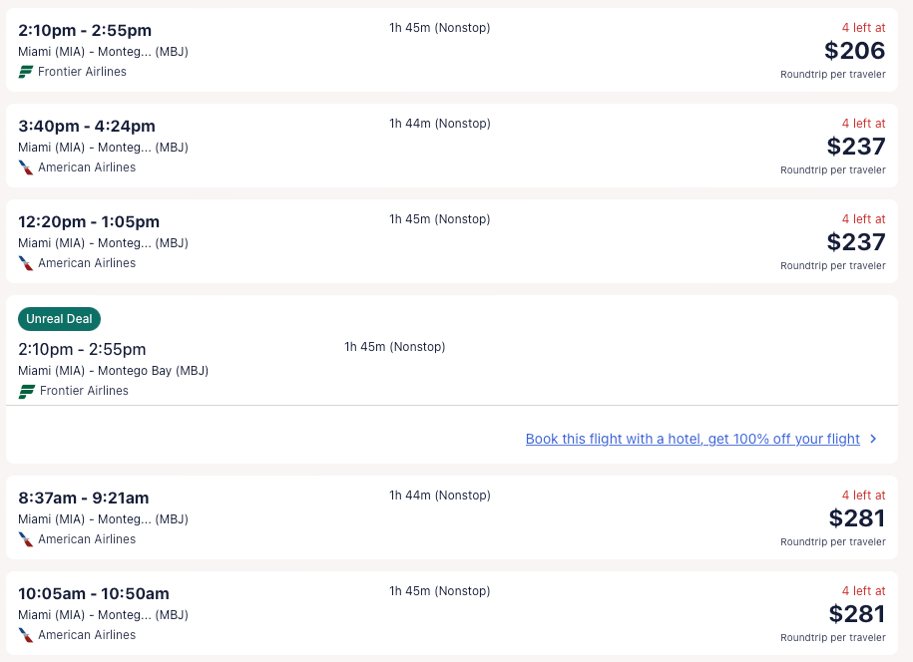Click American Airlines logo on 10:05am flight
Viewport: 913px width, 662px height.
tap(26, 635)
